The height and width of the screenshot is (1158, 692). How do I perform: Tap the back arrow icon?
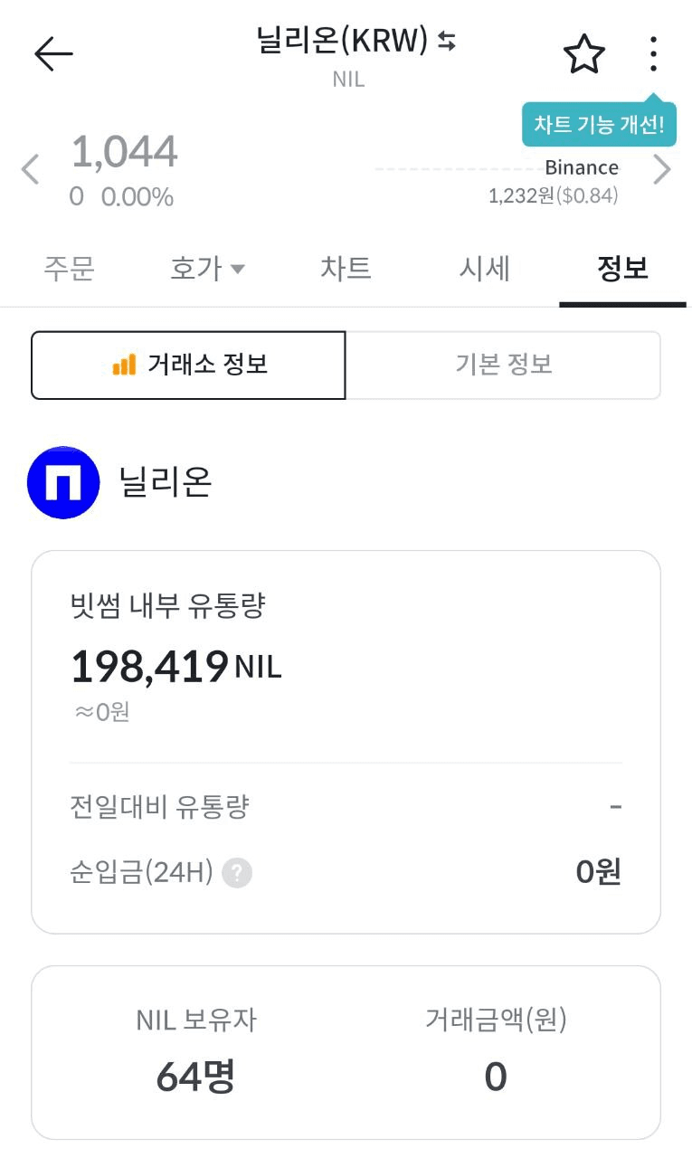[x=53, y=54]
